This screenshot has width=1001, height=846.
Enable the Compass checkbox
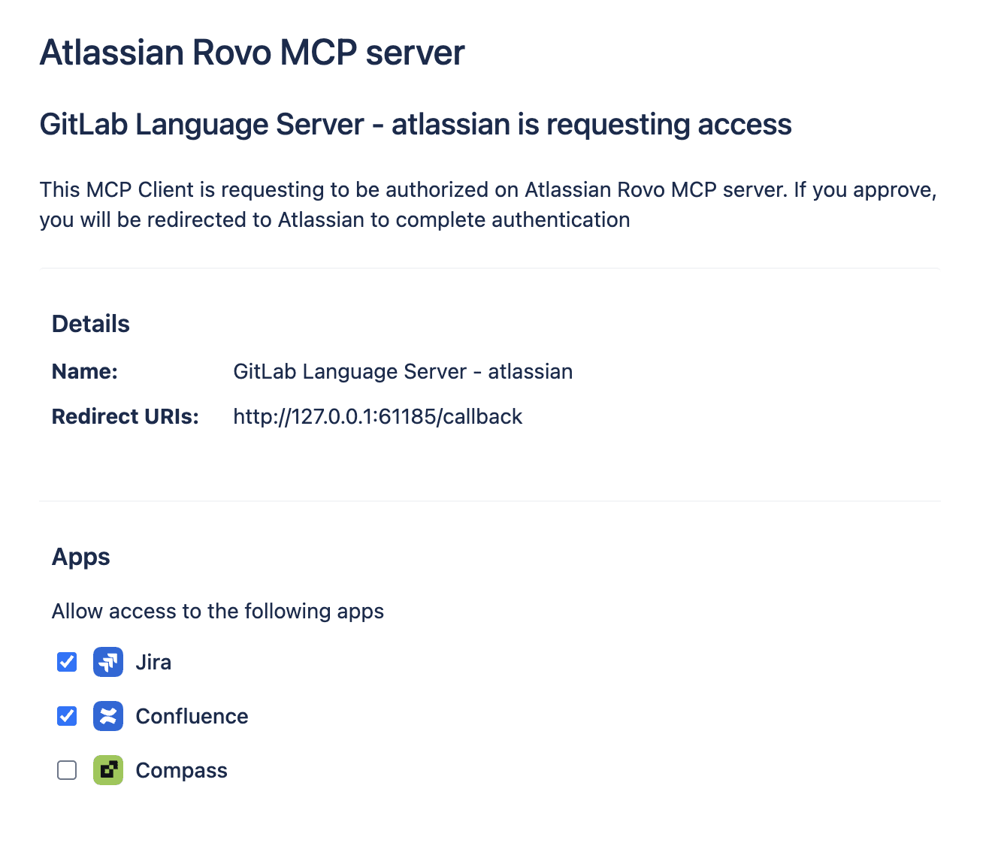coord(66,770)
